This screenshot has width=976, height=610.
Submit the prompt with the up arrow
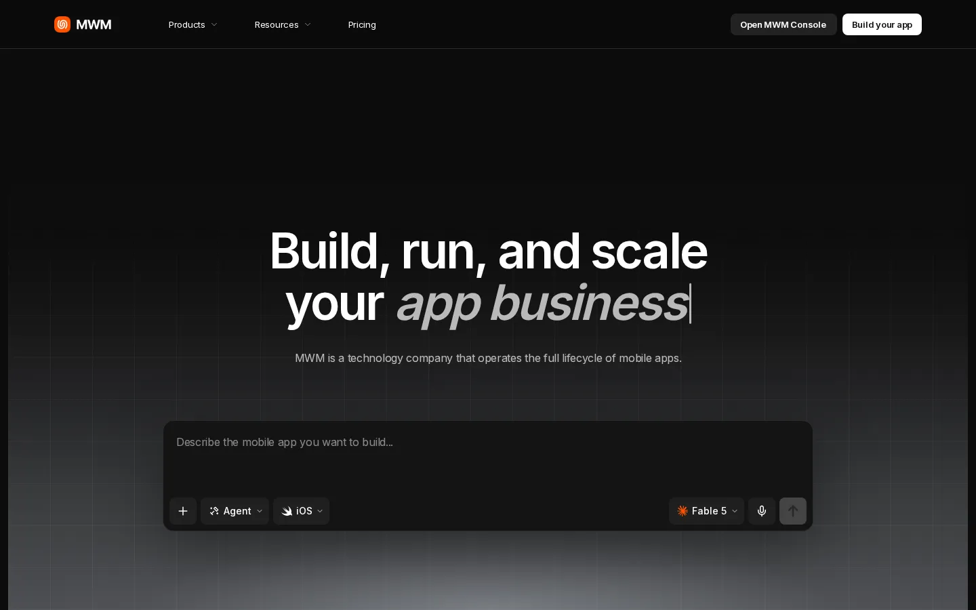click(x=793, y=511)
